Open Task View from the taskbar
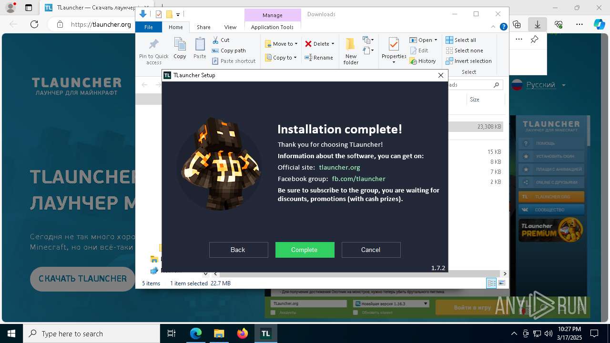The image size is (610, 343). (x=172, y=333)
